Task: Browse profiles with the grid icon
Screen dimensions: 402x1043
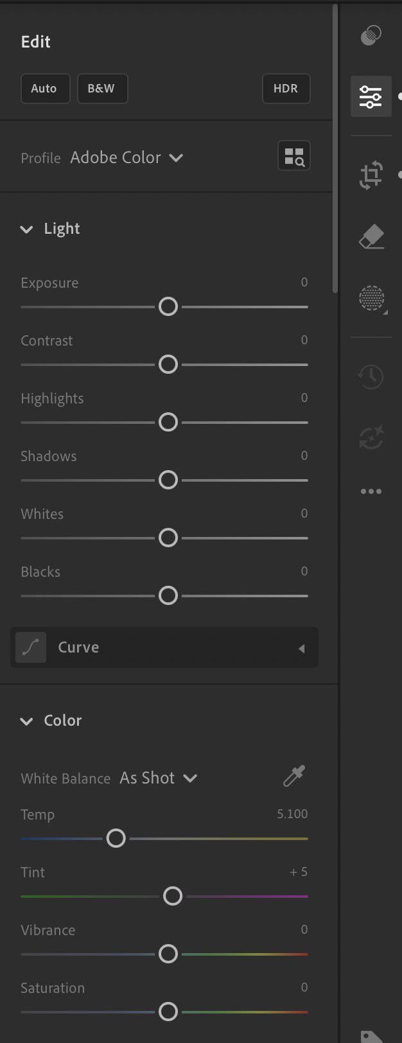Action: coord(294,156)
